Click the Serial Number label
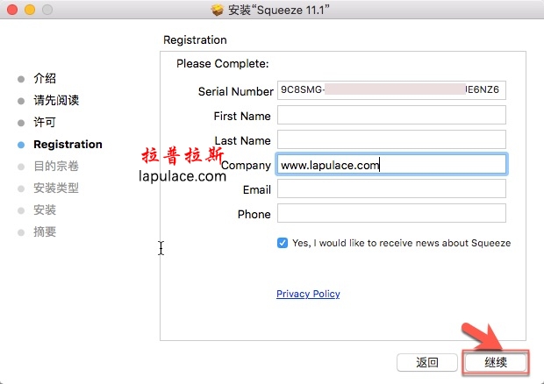The height and width of the screenshot is (384, 544). [x=235, y=91]
